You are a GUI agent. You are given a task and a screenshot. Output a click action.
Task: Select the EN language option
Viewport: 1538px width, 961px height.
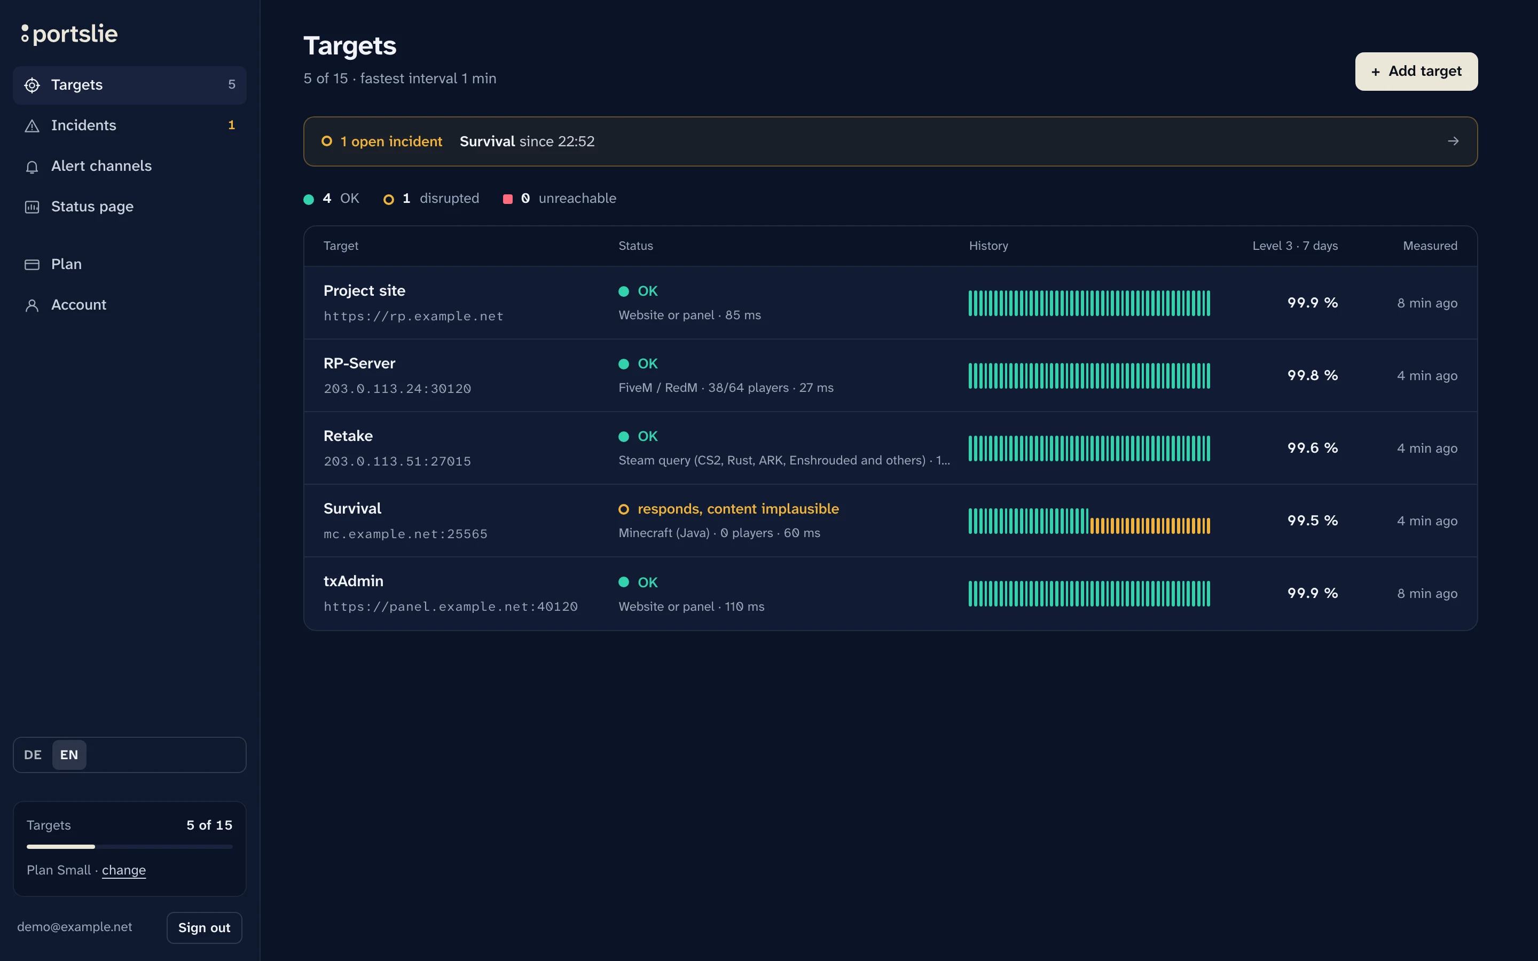pos(69,755)
